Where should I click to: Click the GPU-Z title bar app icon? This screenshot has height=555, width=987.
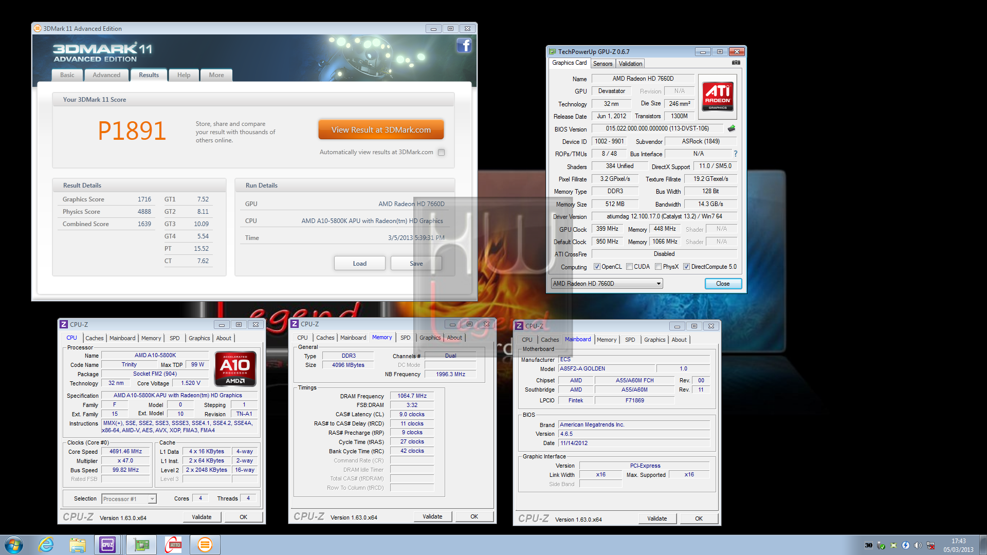click(553, 51)
